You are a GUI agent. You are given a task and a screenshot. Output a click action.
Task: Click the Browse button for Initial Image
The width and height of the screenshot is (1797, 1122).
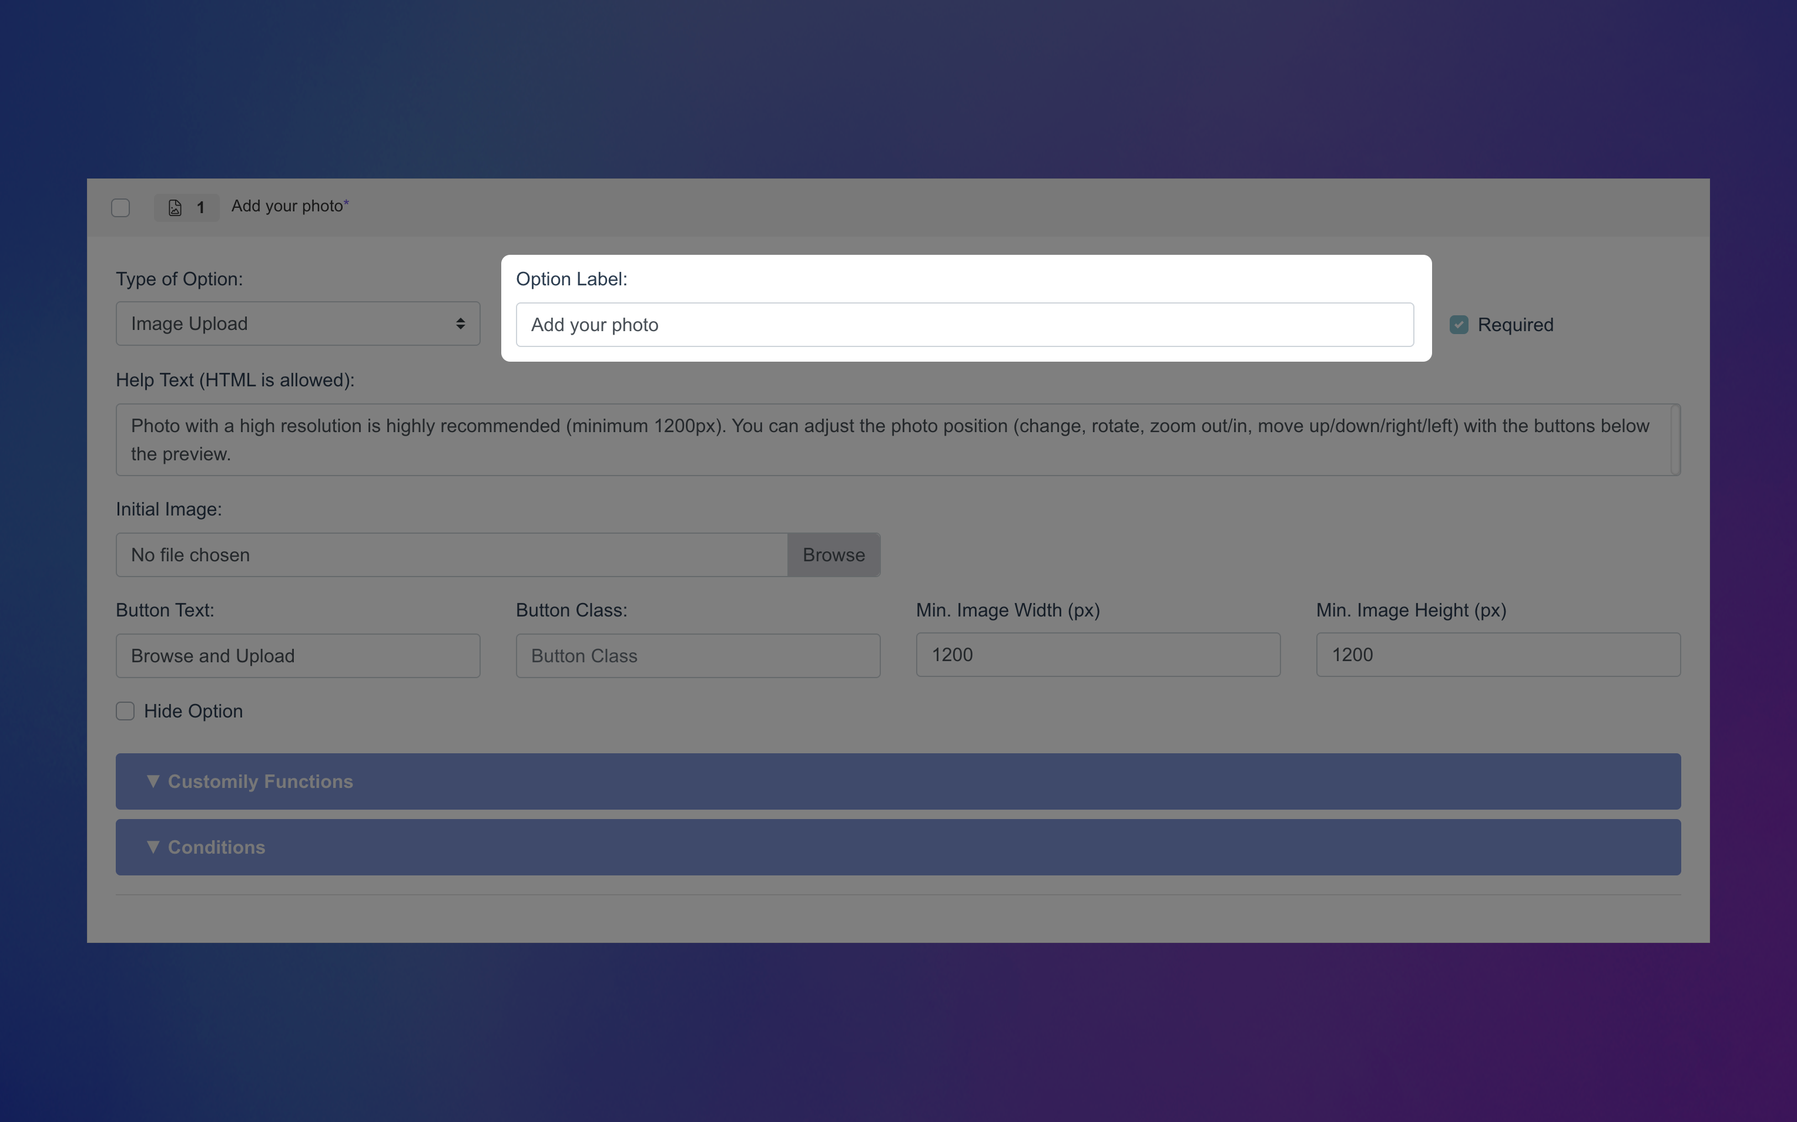[x=833, y=555]
